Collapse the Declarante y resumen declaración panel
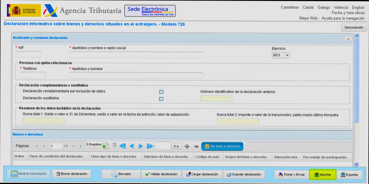Screen dimensions: 369x184 [348, 38]
